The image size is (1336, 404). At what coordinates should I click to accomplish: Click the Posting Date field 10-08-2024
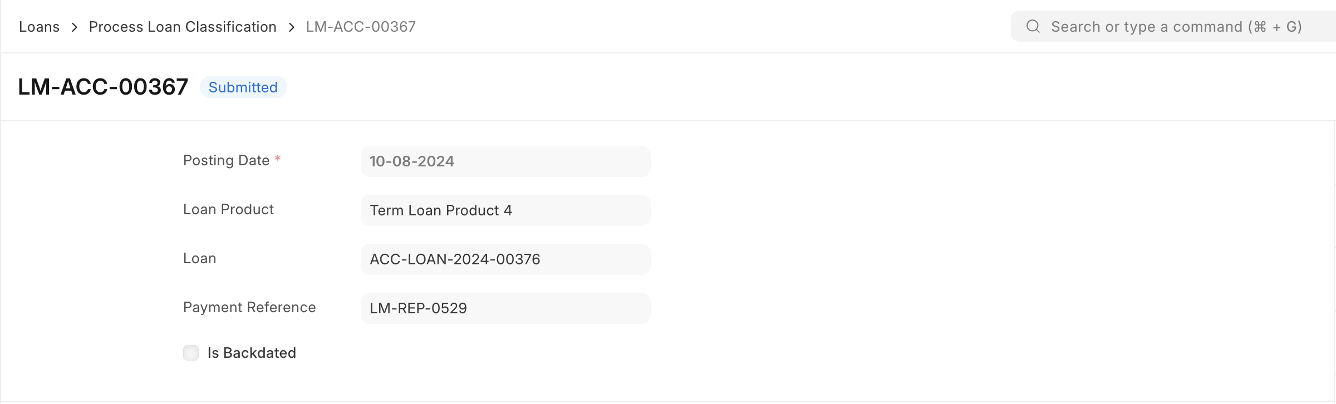pos(505,161)
